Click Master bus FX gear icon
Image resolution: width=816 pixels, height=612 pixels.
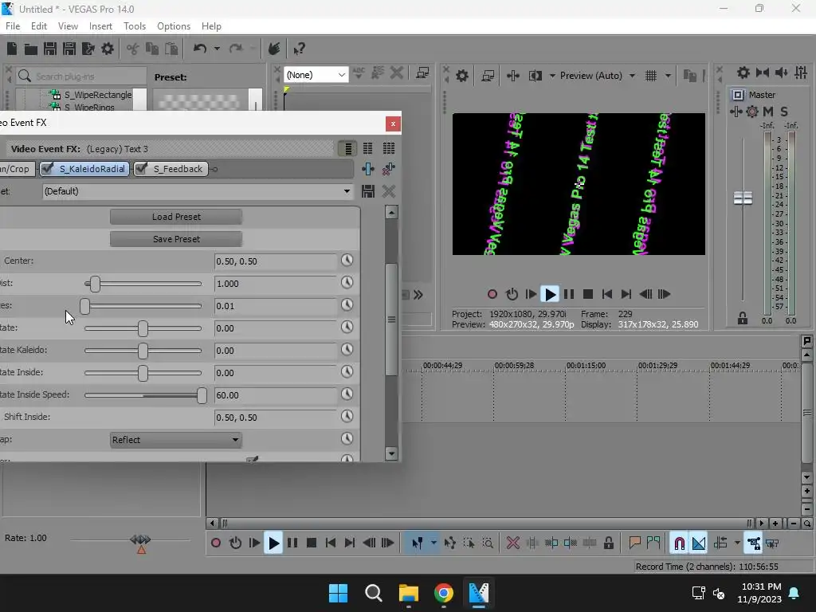752,112
